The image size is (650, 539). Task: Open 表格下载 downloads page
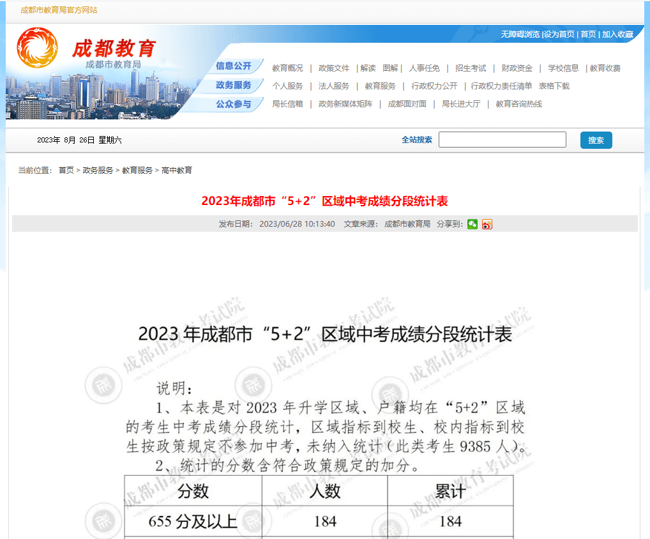553,86
